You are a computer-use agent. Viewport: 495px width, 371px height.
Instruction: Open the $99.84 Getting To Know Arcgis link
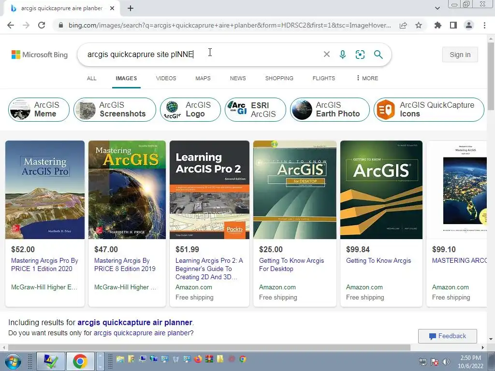pos(379,260)
